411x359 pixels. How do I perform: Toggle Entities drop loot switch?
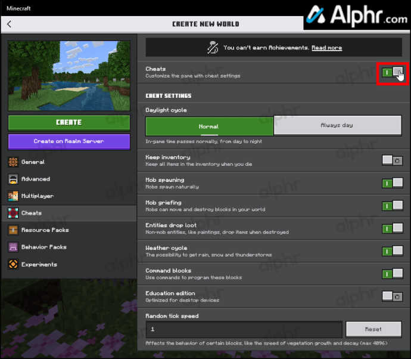coord(393,228)
